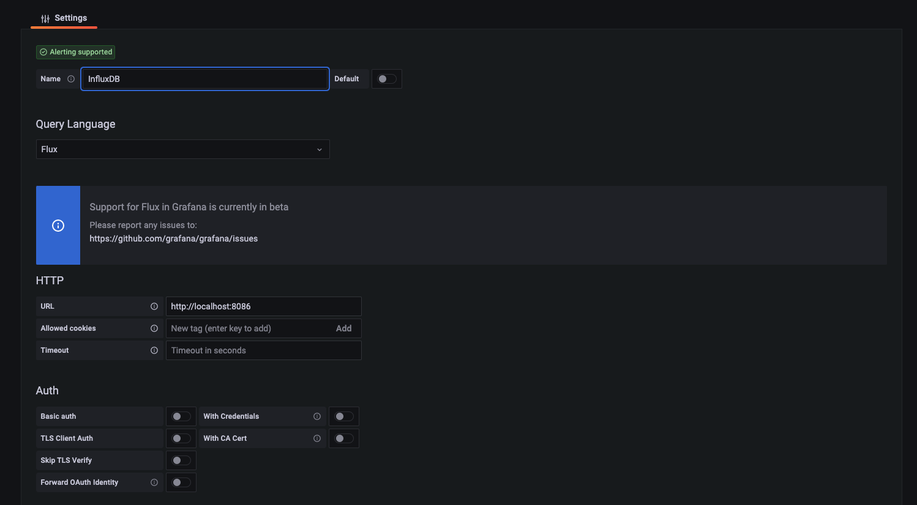917x505 pixels.
Task: Enable the With Credentials switch
Action: [344, 416]
